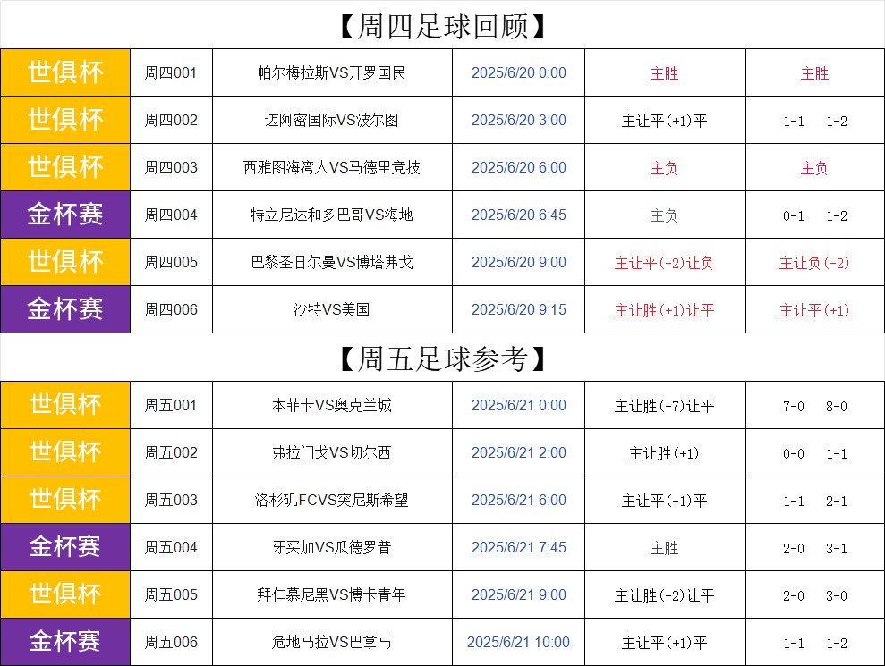Select prediction 主让胜(+1)让平
The image size is (885, 666).
(664, 310)
